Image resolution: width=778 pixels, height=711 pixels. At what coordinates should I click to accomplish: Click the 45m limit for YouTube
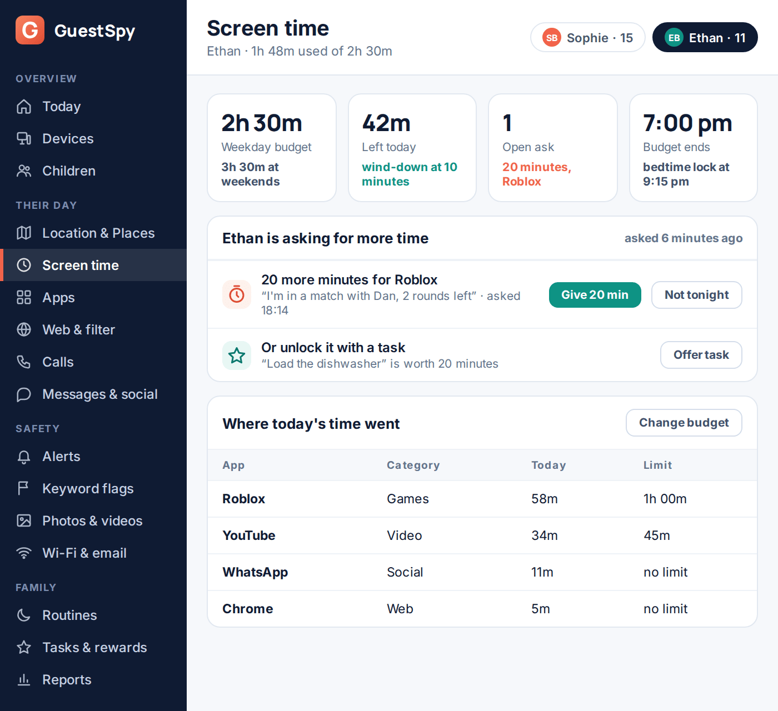coord(657,535)
